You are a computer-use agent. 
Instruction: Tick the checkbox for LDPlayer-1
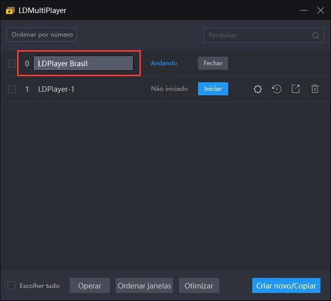click(12, 89)
